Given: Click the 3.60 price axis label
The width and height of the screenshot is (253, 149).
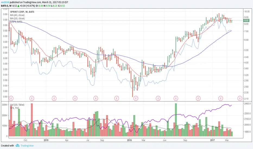Looking at the screenshot, I should tap(246, 69).
